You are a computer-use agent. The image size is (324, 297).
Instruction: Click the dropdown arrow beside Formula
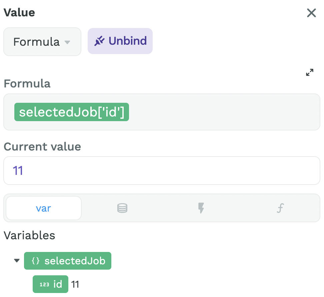click(x=67, y=42)
